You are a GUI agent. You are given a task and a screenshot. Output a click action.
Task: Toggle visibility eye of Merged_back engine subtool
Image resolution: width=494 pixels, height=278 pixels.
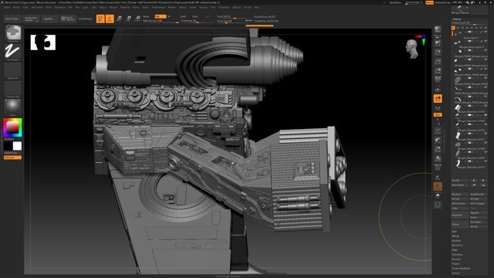pyautogui.click(x=486, y=50)
